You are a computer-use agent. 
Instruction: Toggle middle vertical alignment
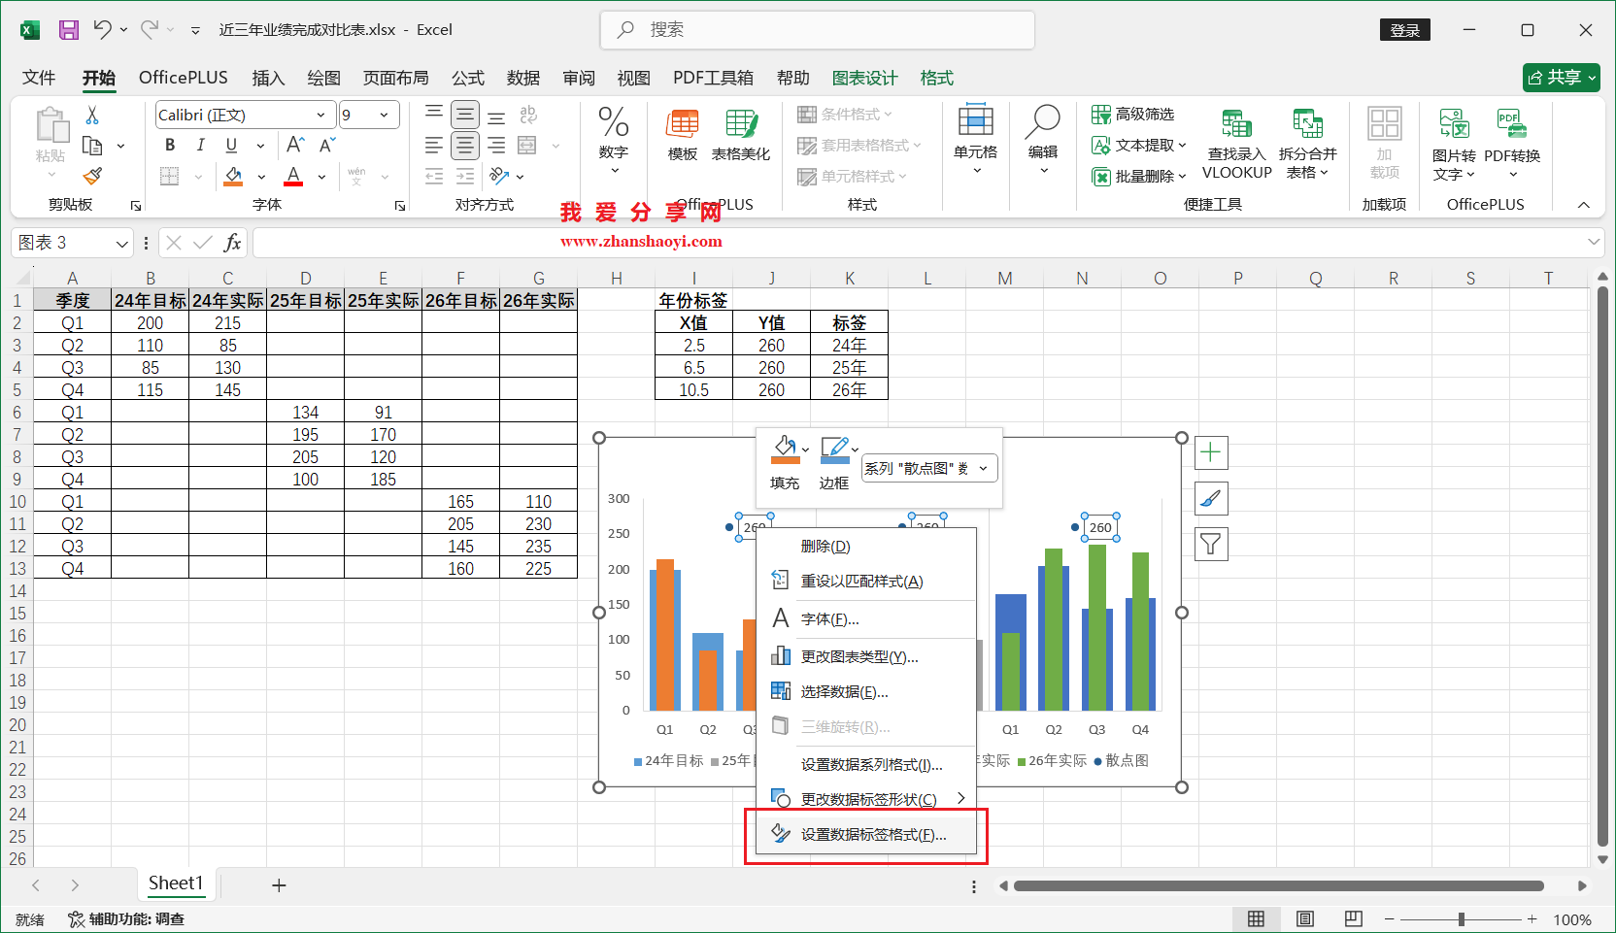(x=465, y=115)
